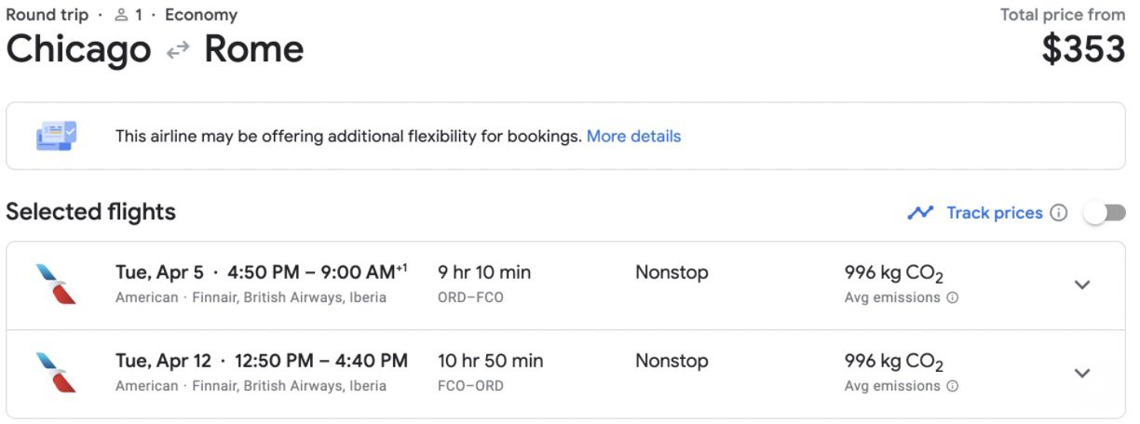This screenshot has width=1140, height=424.
Task: Expand the Apr 5 outbound flight details
Action: click(x=1082, y=285)
